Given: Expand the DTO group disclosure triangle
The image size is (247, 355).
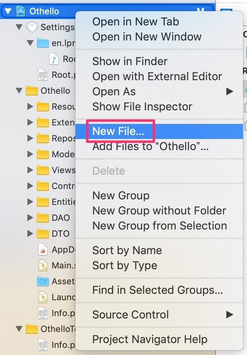Looking at the screenshot, I should pos(30,233).
